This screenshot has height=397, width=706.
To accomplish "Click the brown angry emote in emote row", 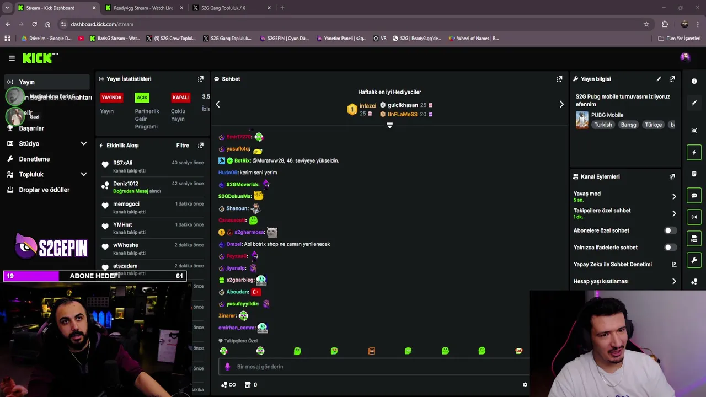I will pyautogui.click(x=371, y=351).
